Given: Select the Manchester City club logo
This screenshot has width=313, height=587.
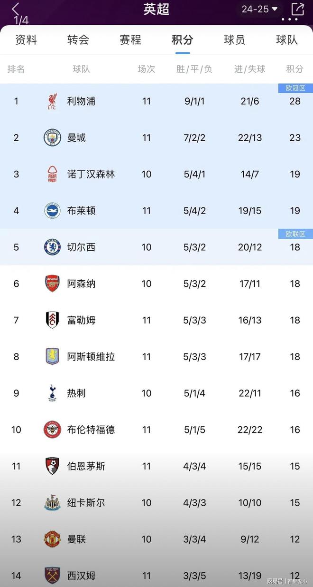Looking at the screenshot, I should [52, 137].
